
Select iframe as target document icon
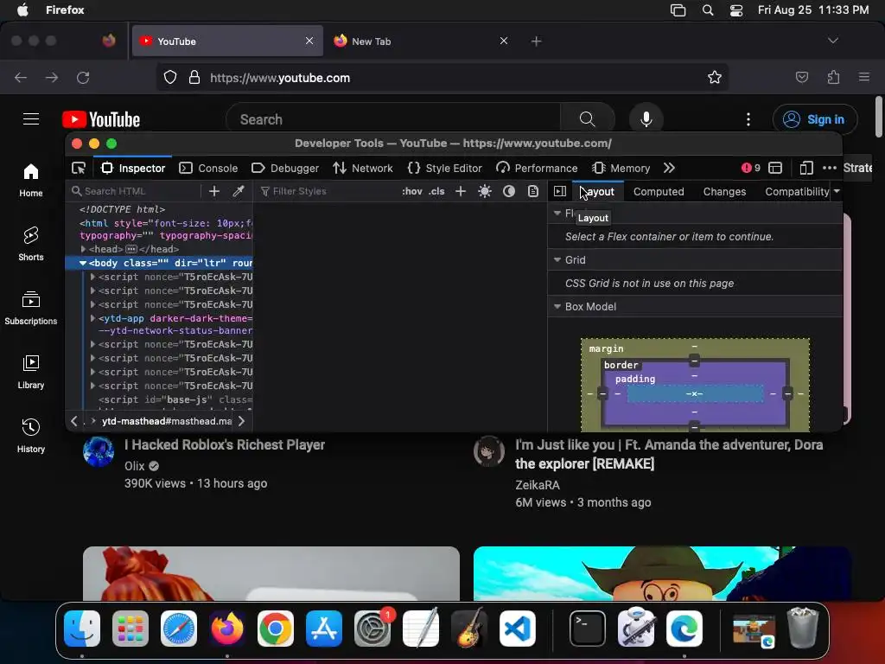[775, 169]
